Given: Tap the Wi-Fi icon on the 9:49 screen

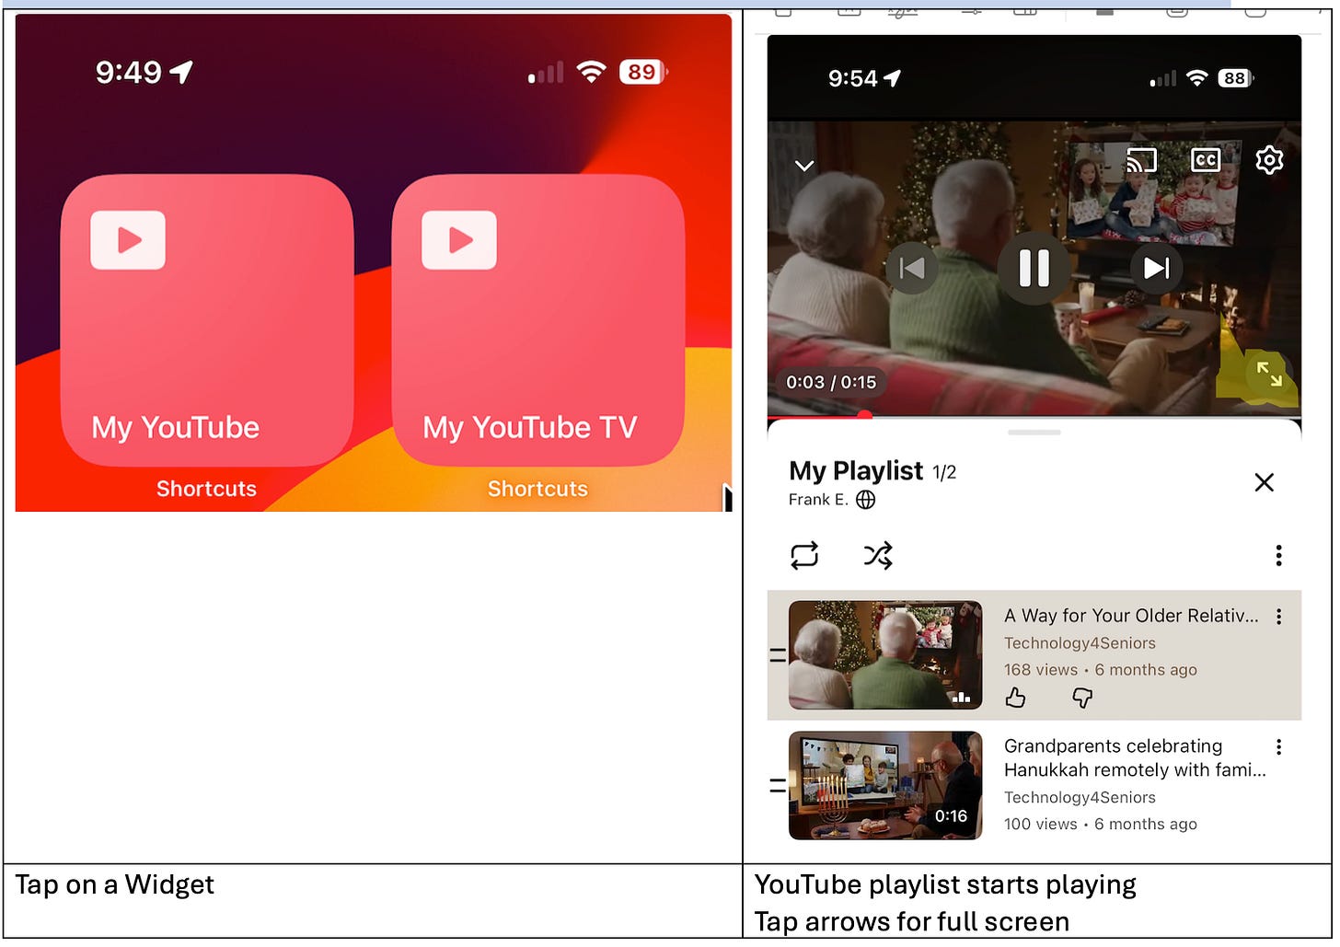Looking at the screenshot, I should (x=591, y=72).
